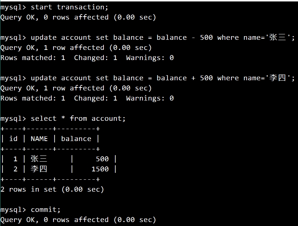This screenshot has height=226, width=298.
Task: Click the 'select * from account;' command
Action: pos(78,119)
